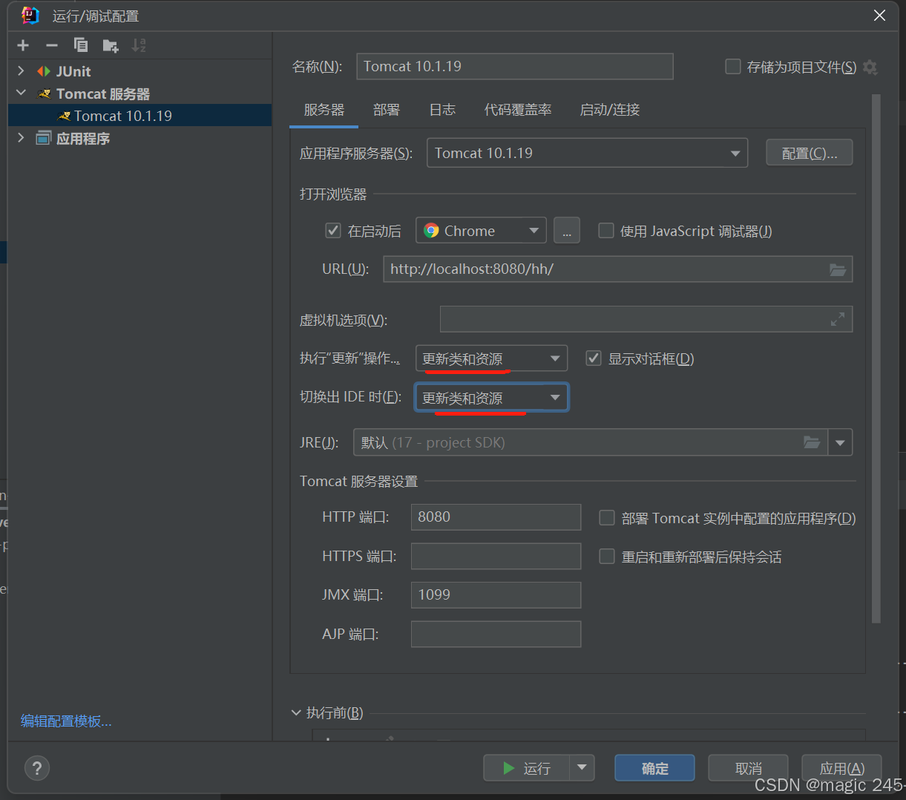This screenshot has width=906, height=800.
Task: Open the JRE dropdown arrow
Action: [840, 442]
